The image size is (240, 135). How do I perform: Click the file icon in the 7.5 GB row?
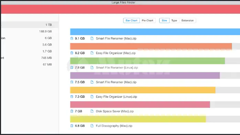[92, 82]
